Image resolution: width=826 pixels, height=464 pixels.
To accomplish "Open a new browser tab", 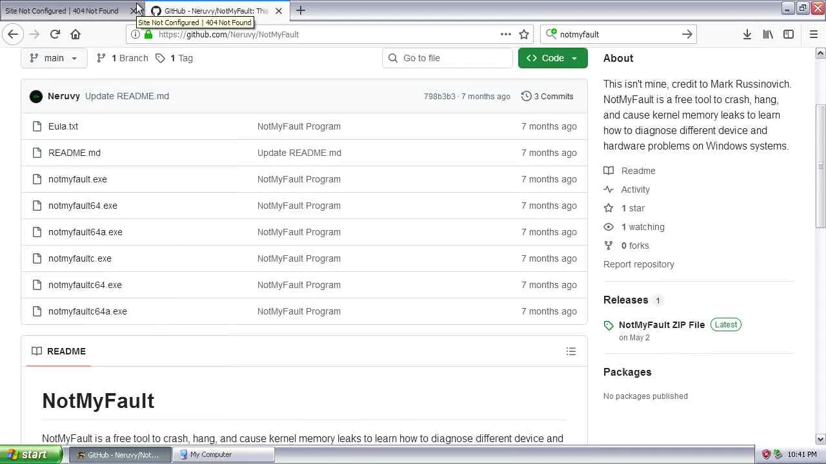I will (301, 10).
